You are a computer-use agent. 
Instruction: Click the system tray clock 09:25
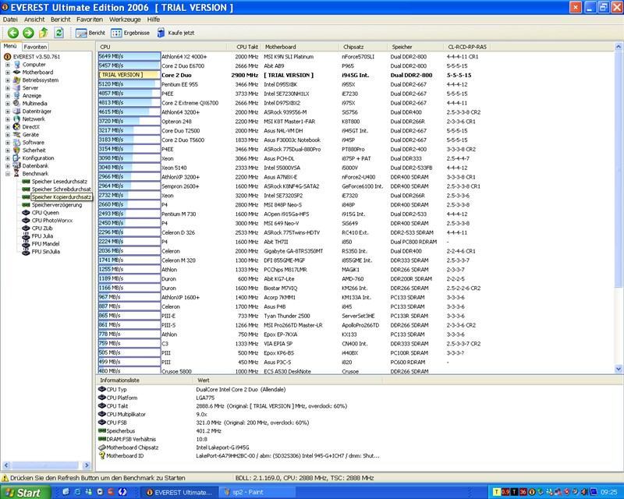click(609, 492)
